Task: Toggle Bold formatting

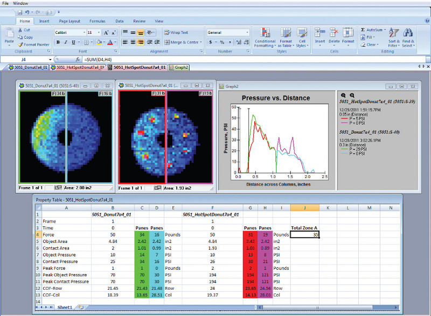Action: (x=58, y=42)
